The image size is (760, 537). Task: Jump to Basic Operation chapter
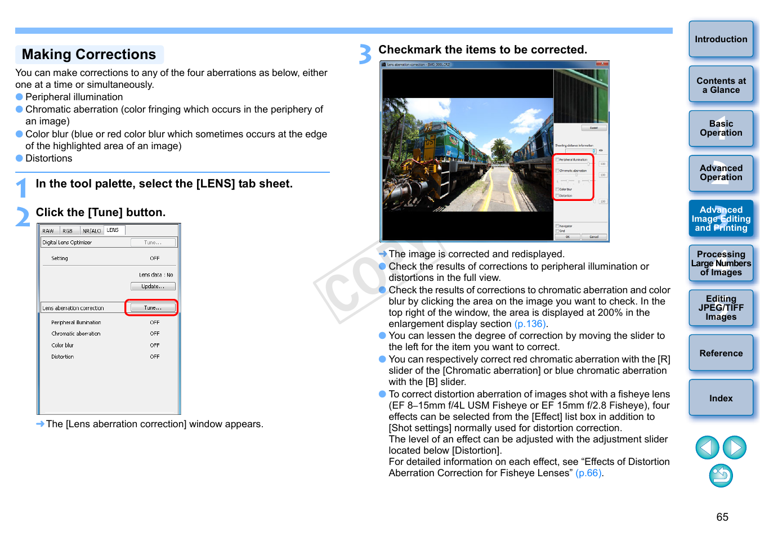[721, 128]
